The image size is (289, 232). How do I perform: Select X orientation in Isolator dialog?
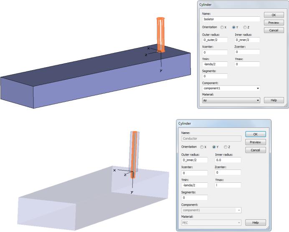point(222,27)
